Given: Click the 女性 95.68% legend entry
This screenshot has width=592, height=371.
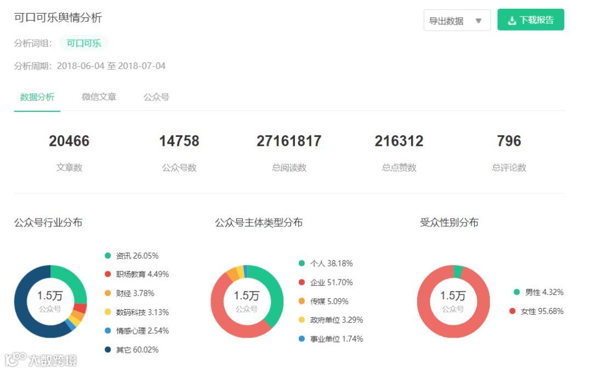Looking at the screenshot, I should click(x=536, y=311).
